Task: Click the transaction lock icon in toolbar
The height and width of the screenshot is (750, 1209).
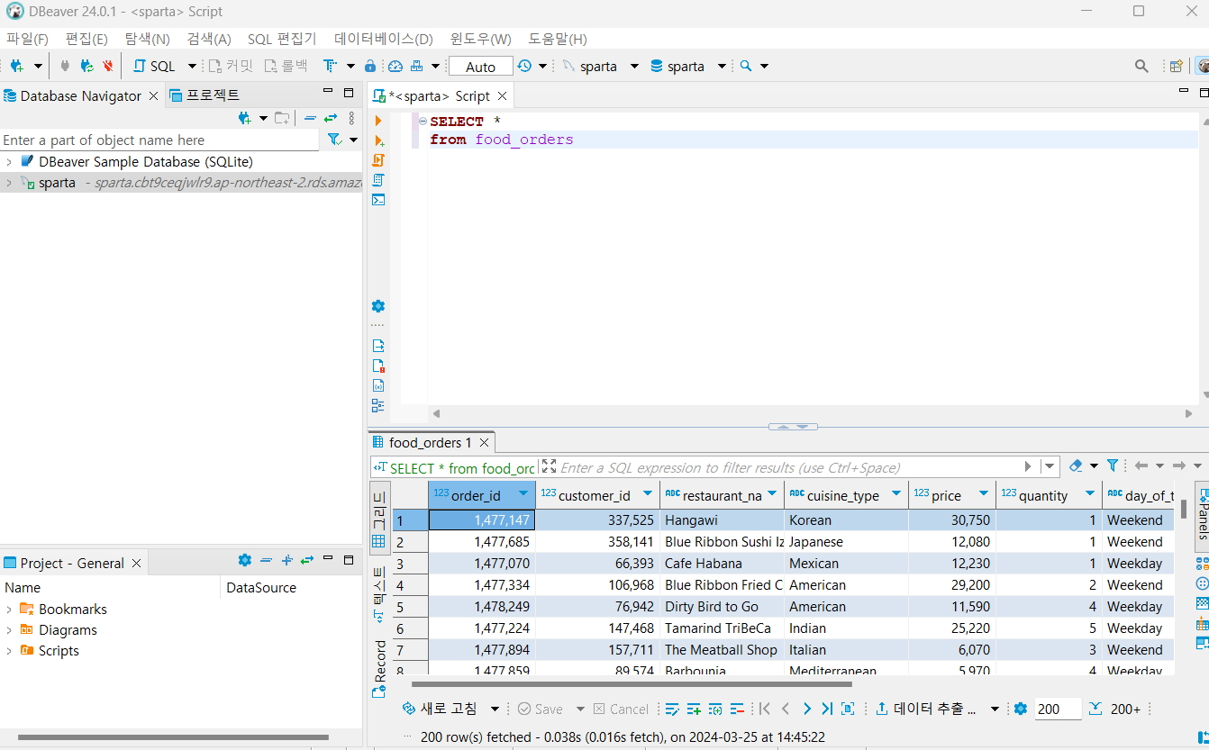Action: pyautogui.click(x=370, y=66)
